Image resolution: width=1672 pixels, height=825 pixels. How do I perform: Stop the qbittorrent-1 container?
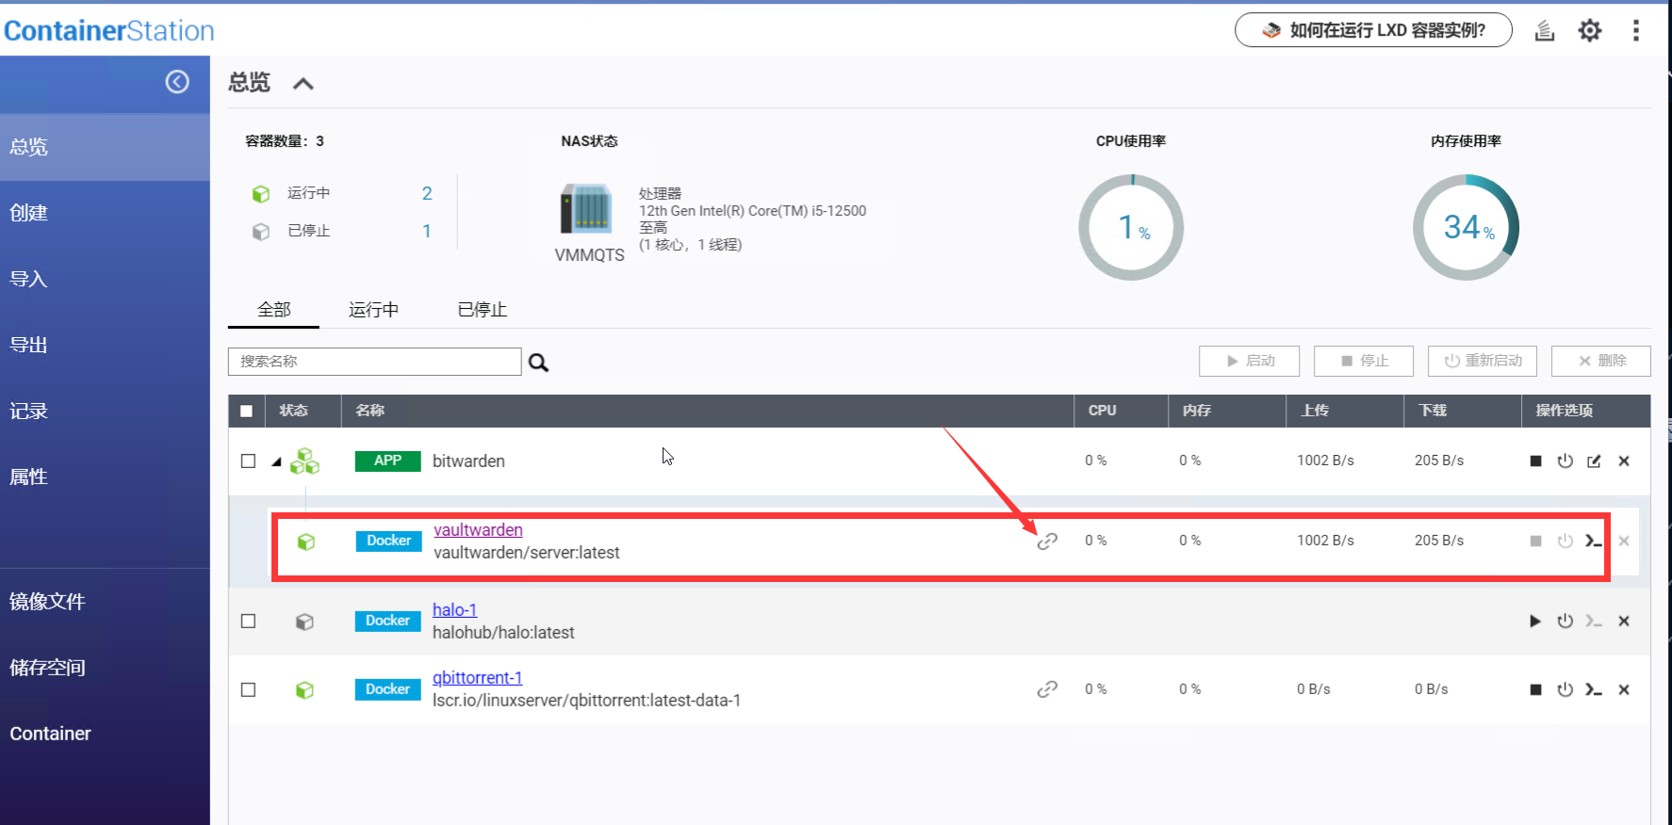click(x=1535, y=690)
